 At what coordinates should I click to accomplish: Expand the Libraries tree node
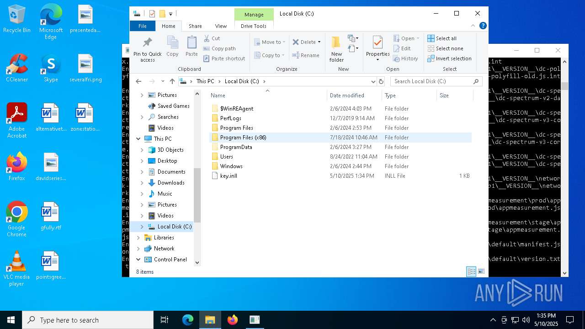coord(138,238)
